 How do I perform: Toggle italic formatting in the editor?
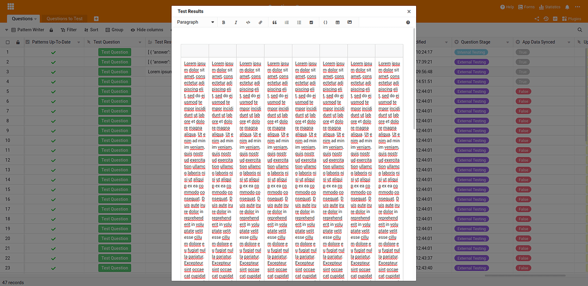pos(236,22)
